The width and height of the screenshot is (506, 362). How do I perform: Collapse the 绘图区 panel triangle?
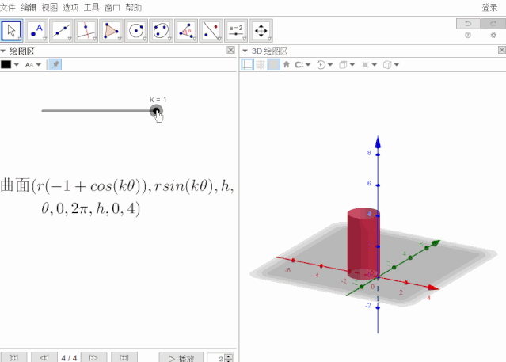[x=3, y=51]
